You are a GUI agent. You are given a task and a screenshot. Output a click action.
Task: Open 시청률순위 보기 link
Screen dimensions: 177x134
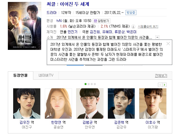(x=148, y=26)
